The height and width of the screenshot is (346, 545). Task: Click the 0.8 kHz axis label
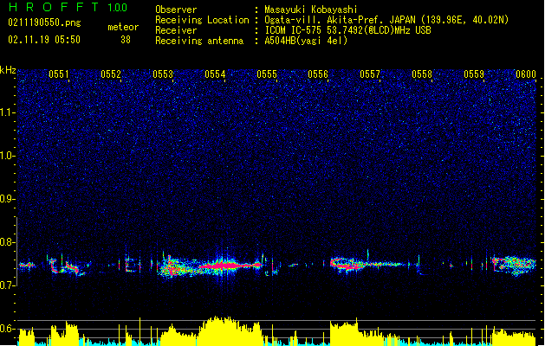(7, 242)
